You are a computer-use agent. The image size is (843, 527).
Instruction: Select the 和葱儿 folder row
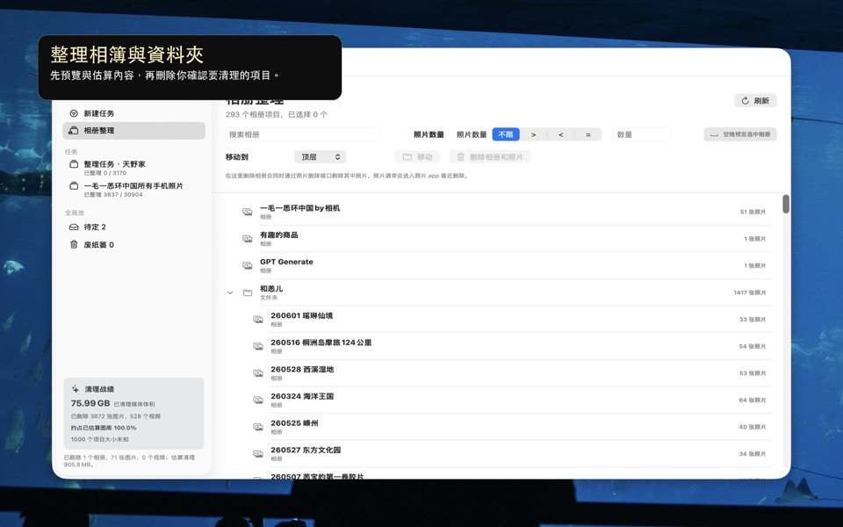(x=500, y=292)
